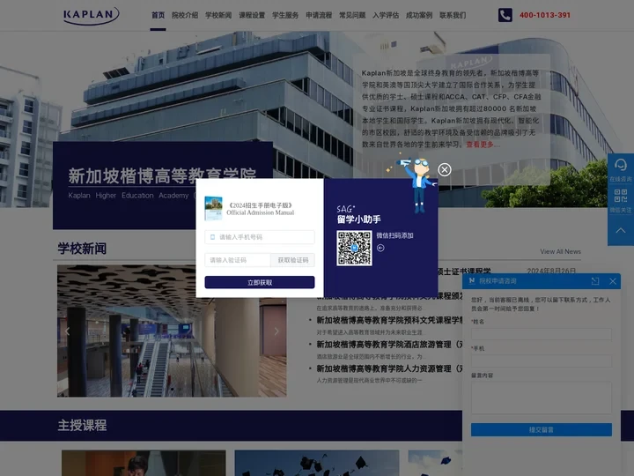Submit the chat form with 提交留言
Viewport: 634px width, 476px height.
[x=541, y=430]
